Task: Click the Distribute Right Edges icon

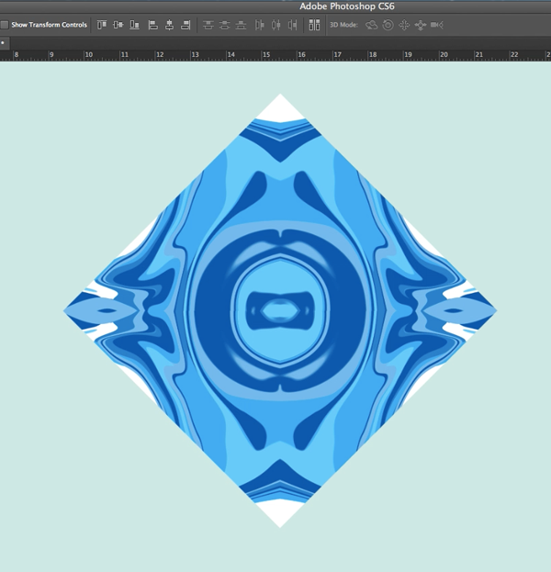Action: click(x=292, y=25)
